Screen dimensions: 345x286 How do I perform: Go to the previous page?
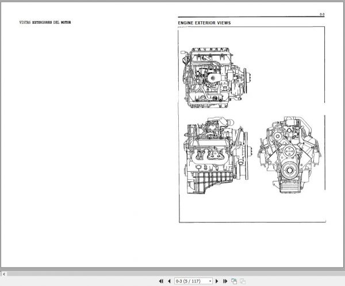(x=169, y=281)
